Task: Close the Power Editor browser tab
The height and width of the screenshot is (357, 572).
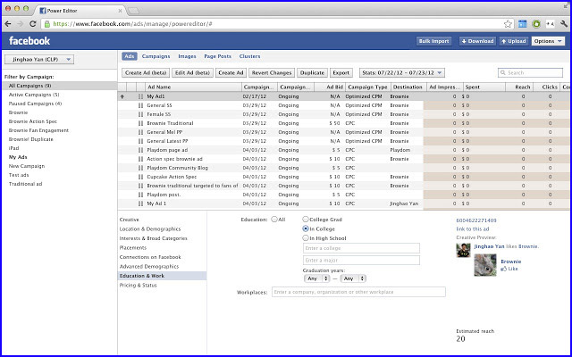Action: pos(120,11)
